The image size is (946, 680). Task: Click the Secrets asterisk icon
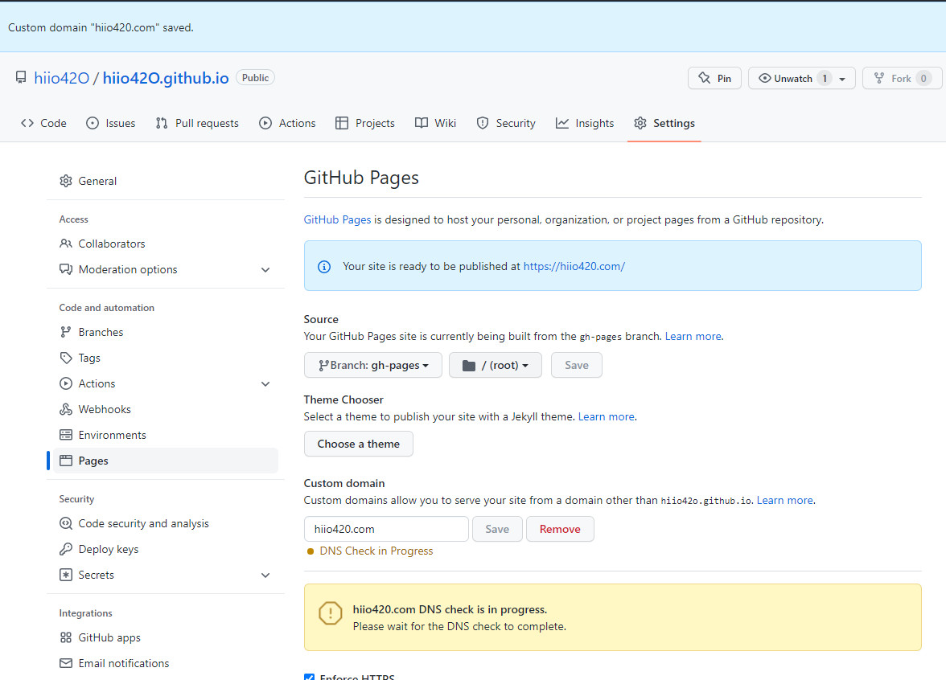(66, 575)
